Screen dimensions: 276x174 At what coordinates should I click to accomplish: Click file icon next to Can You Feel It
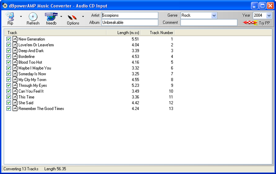[15, 91]
